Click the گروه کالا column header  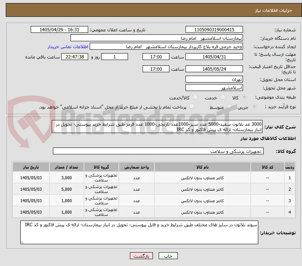coord(101,167)
